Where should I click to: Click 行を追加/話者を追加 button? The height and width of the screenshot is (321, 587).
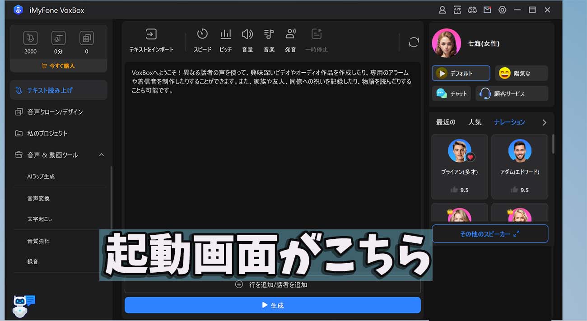(x=272, y=285)
